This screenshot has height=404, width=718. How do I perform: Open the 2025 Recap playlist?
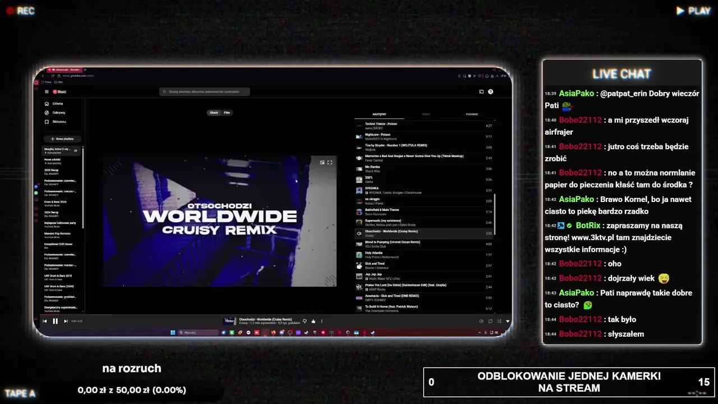[61, 172]
